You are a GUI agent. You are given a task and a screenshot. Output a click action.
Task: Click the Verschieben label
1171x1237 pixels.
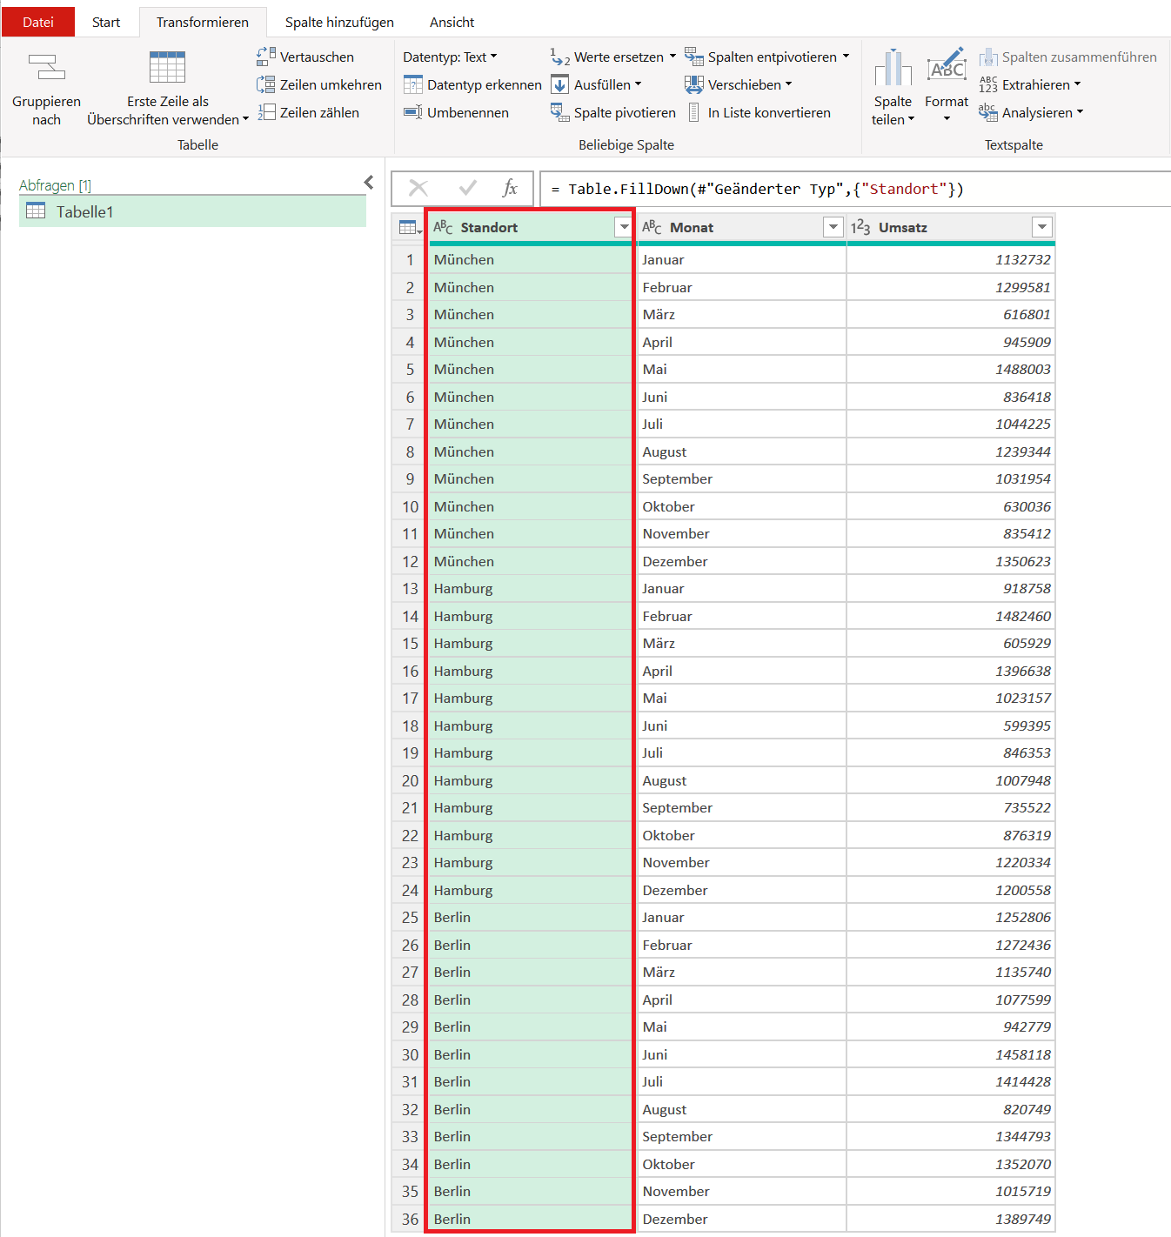coord(745,84)
